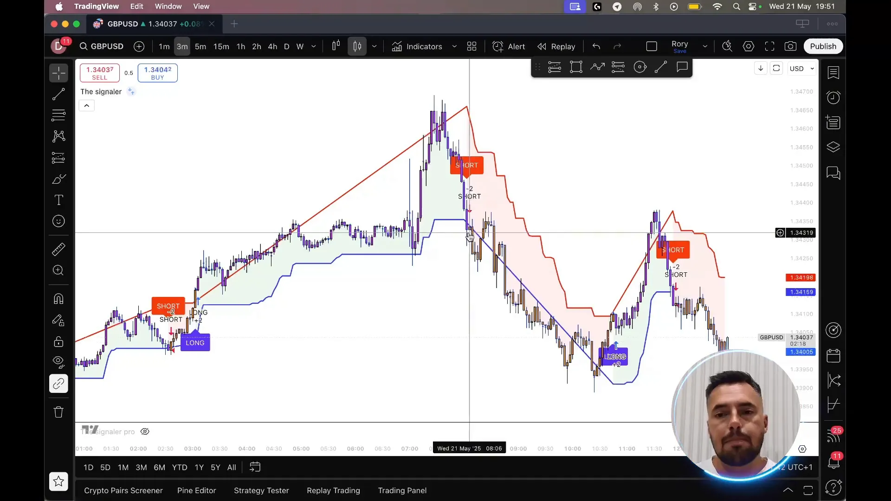The width and height of the screenshot is (891, 501).
Task: Open the Pine Editor tab
Action: (x=197, y=491)
